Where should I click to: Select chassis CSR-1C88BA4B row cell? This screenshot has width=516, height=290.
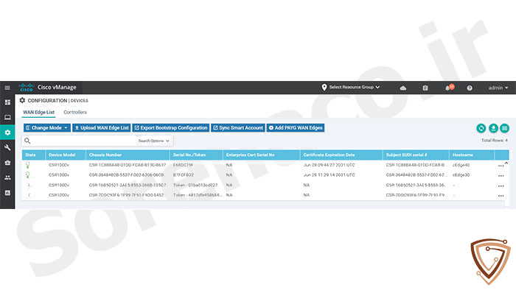click(x=128, y=165)
